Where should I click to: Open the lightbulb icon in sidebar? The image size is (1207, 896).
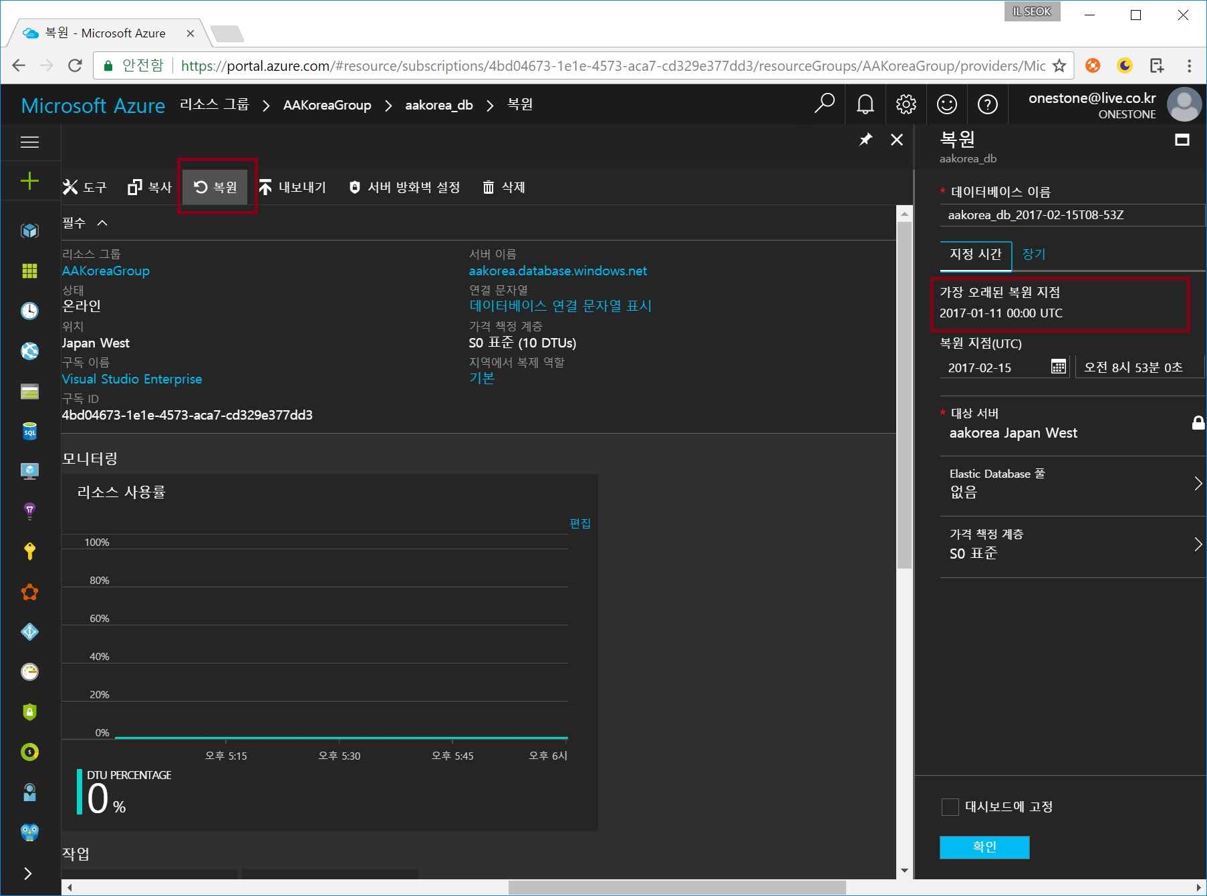tap(29, 511)
